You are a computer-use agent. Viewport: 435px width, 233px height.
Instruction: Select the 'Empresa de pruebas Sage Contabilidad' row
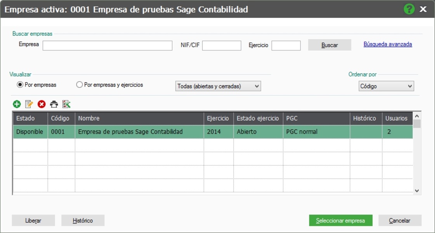click(130, 132)
